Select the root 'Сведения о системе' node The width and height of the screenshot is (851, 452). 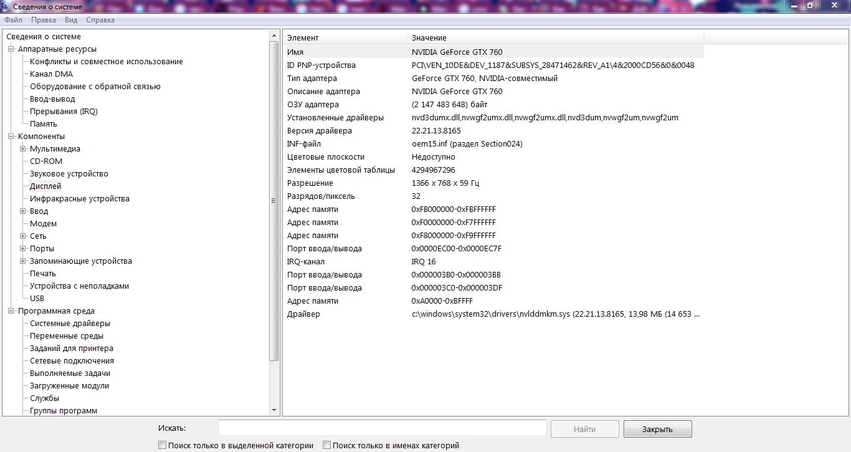point(44,37)
